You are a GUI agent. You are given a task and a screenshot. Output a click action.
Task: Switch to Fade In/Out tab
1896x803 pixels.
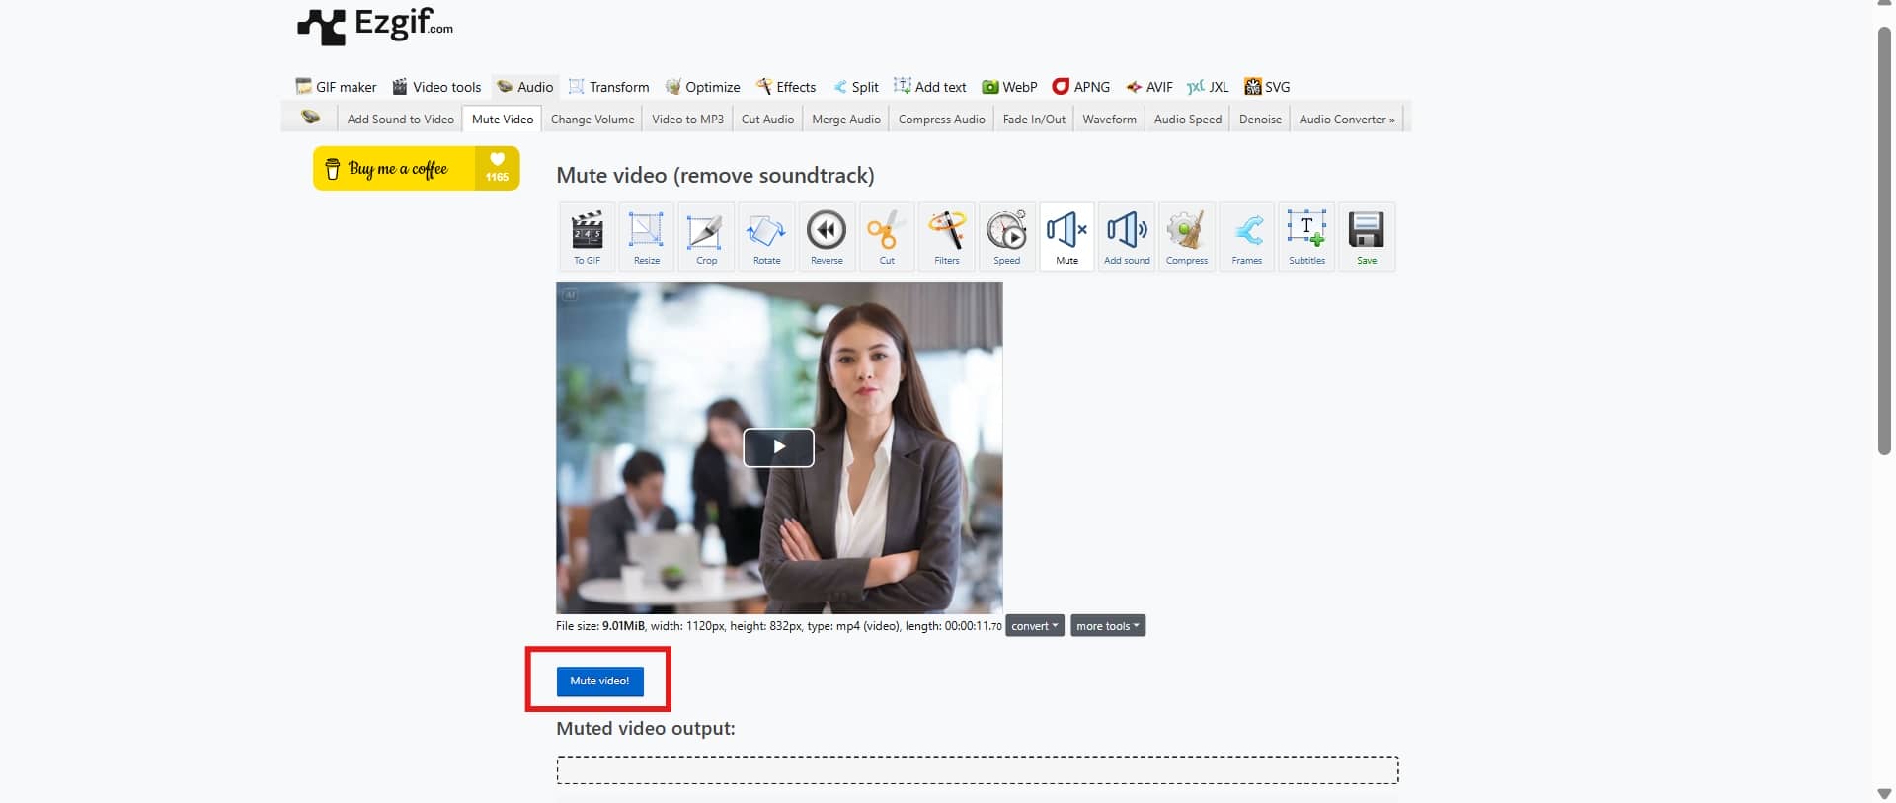1034,119
